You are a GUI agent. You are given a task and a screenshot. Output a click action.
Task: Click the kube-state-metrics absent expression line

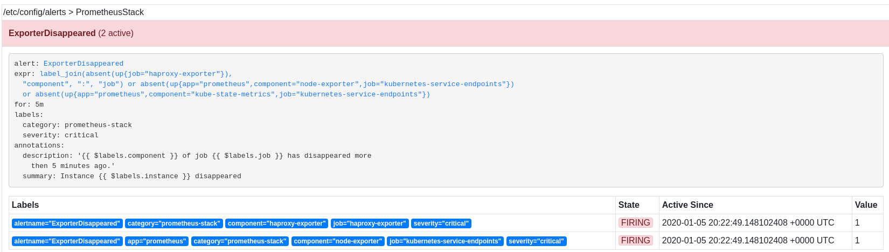click(x=226, y=94)
